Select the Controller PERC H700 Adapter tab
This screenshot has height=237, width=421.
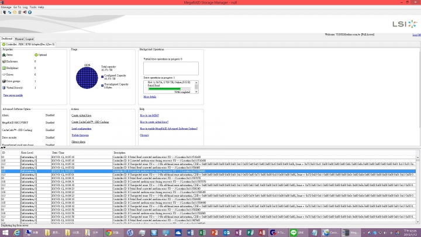tap(28, 44)
